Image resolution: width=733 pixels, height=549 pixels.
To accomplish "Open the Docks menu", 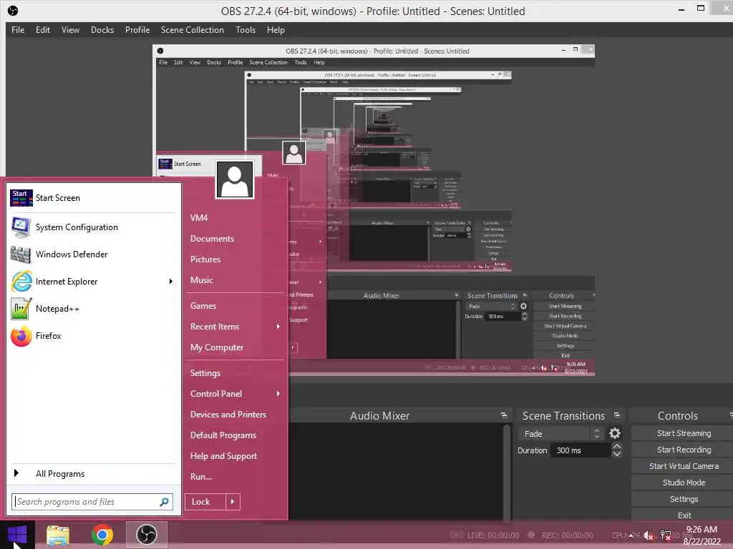I will coord(102,30).
